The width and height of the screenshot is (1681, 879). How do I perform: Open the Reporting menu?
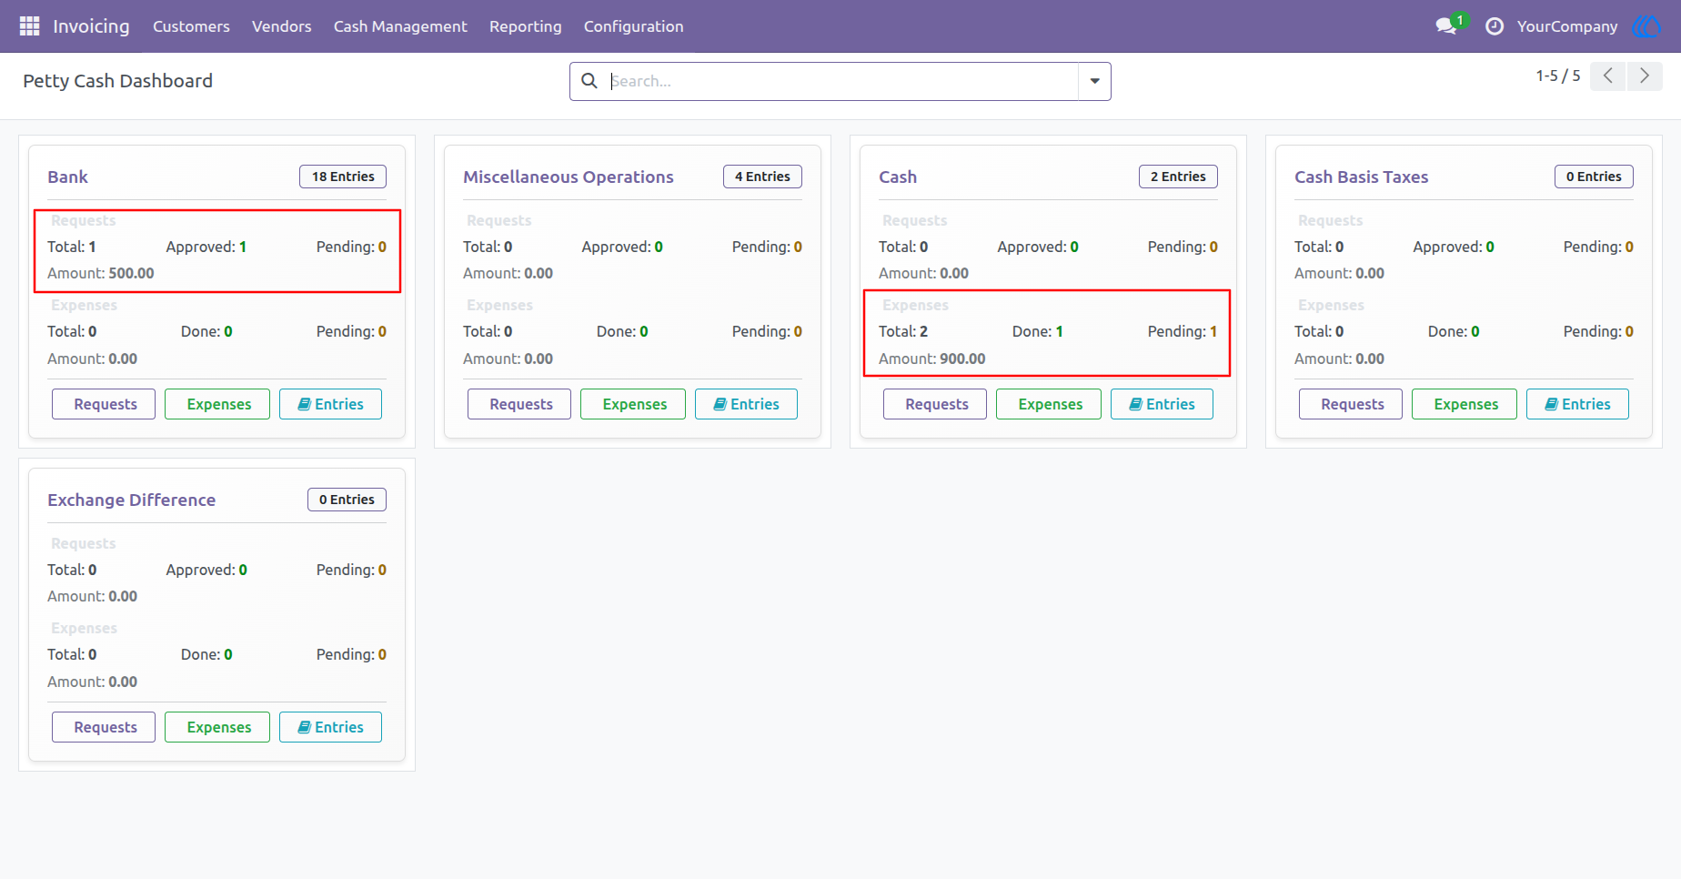[526, 26]
